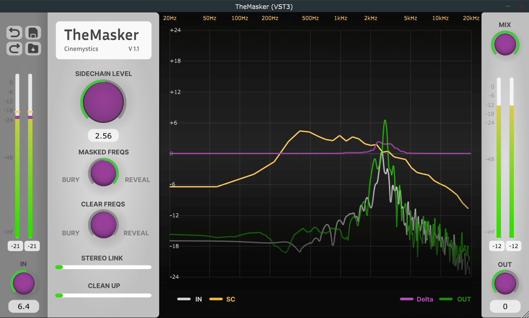The height and width of the screenshot is (318, 529).
Task: Click the -12 dB axis label in graph
Action: tap(174, 215)
